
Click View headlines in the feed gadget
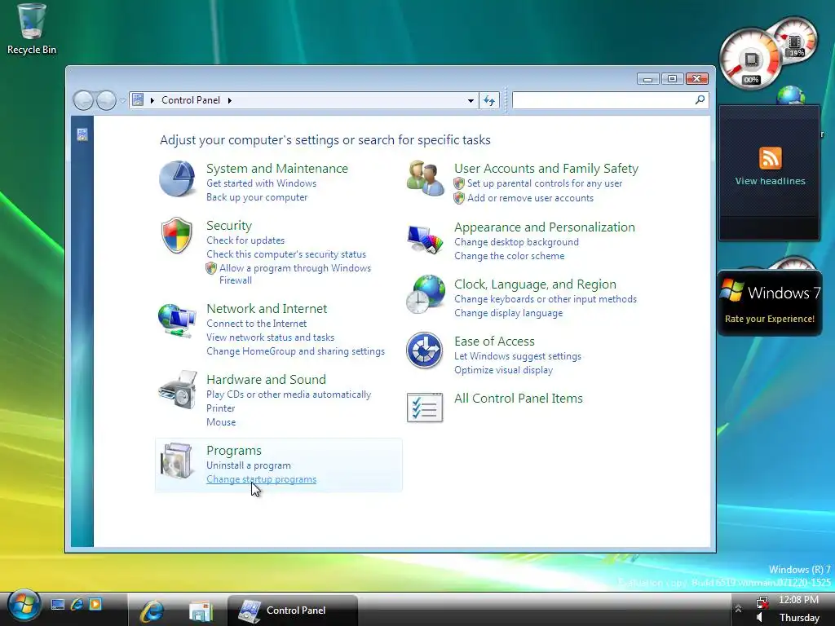(770, 181)
